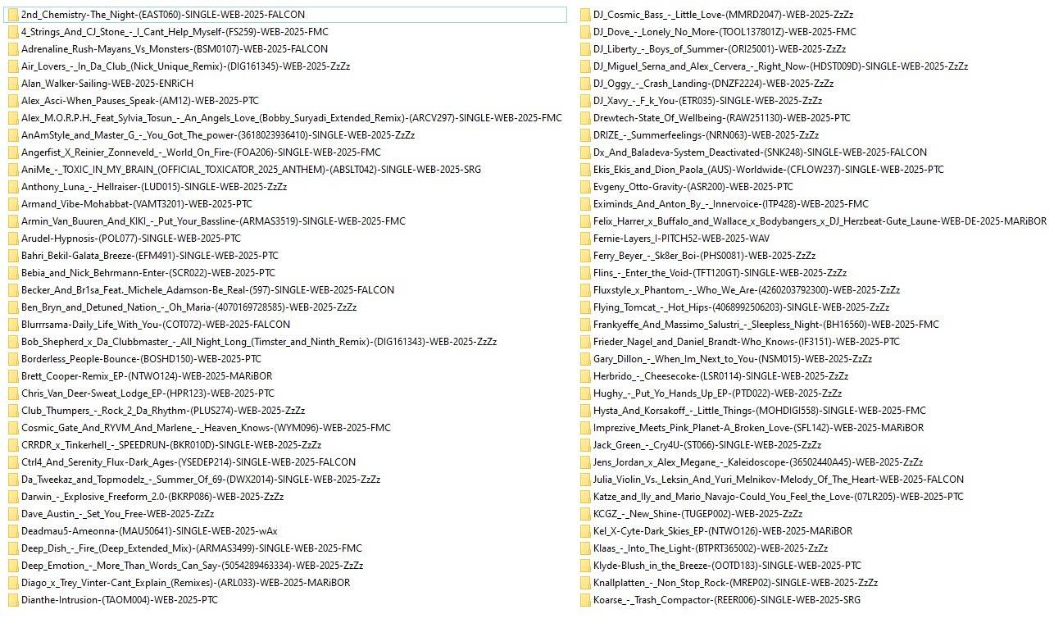The height and width of the screenshot is (623, 1063).
Task: Click the AniMe TOXIC_IN_MY_BRAIN folder name
Action: click(252, 170)
